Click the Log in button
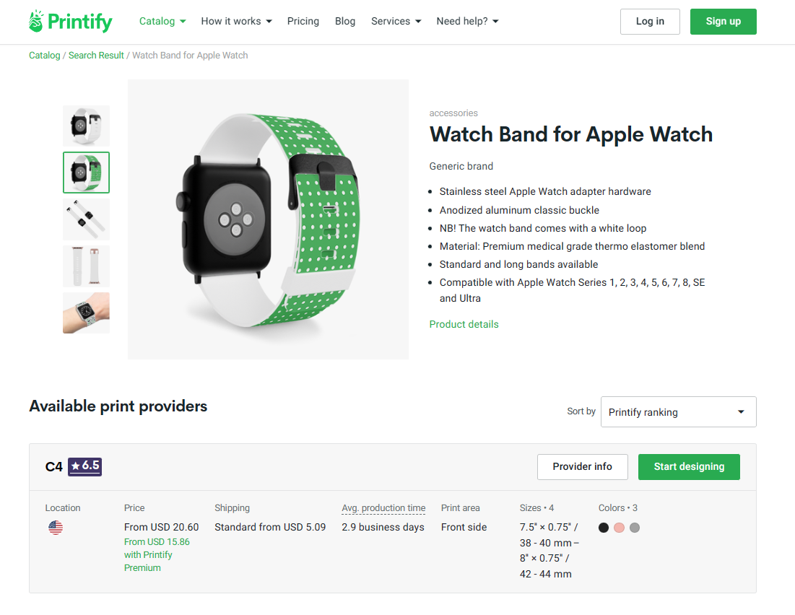The height and width of the screenshot is (615, 795). coord(650,22)
